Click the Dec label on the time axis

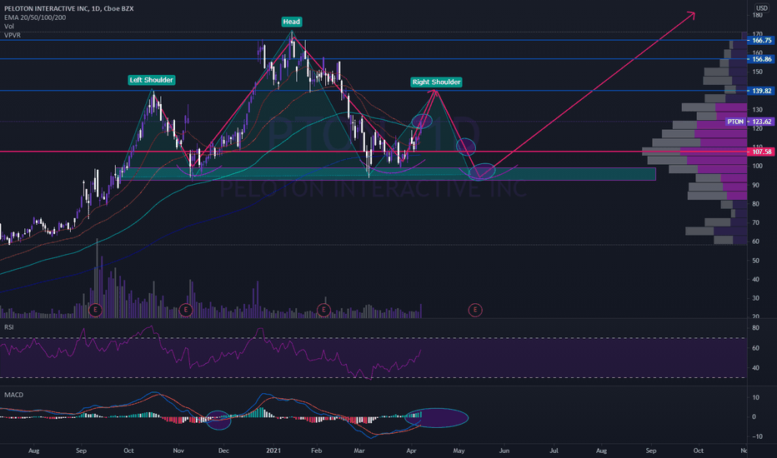[223, 451]
